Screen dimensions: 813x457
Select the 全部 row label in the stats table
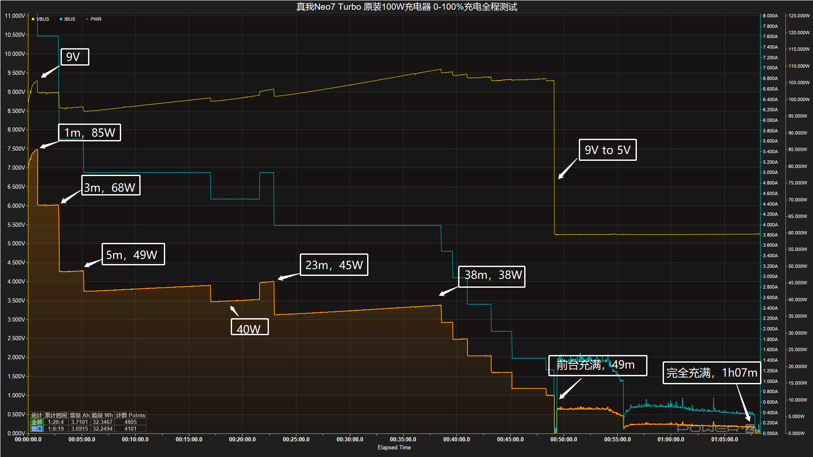tap(37, 422)
